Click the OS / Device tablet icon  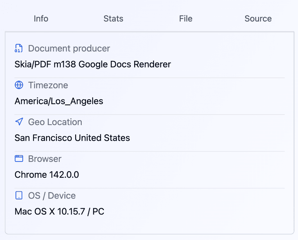pyautogui.click(x=19, y=196)
